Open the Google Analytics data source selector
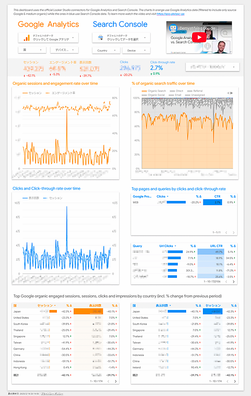Viewport: 251px width, 396px height. click(x=48, y=38)
